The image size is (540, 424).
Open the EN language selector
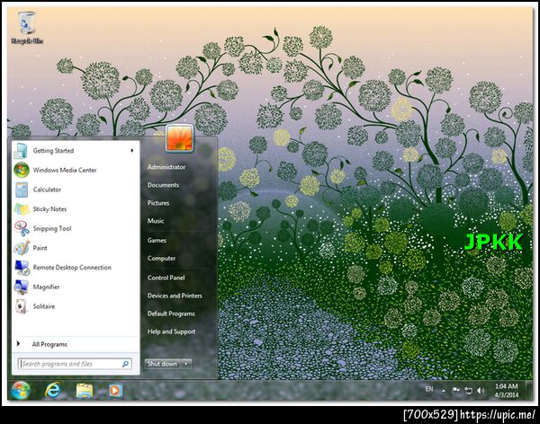click(x=429, y=389)
